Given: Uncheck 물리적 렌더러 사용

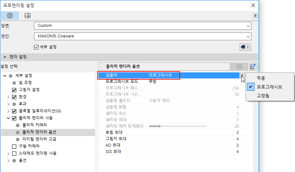Looking at the screenshot, I should coord(14,118).
